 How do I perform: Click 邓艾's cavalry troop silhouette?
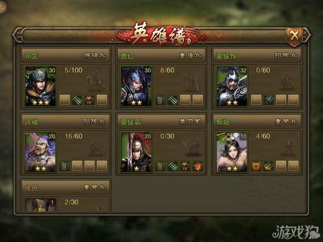click(96, 81)
